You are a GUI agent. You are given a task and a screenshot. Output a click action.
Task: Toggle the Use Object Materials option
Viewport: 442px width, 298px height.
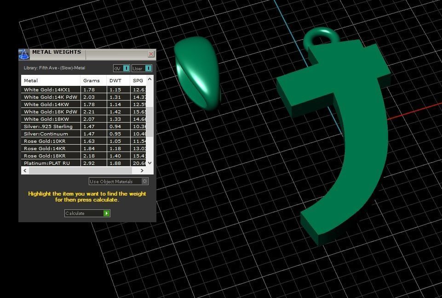[x=118, y=181]
